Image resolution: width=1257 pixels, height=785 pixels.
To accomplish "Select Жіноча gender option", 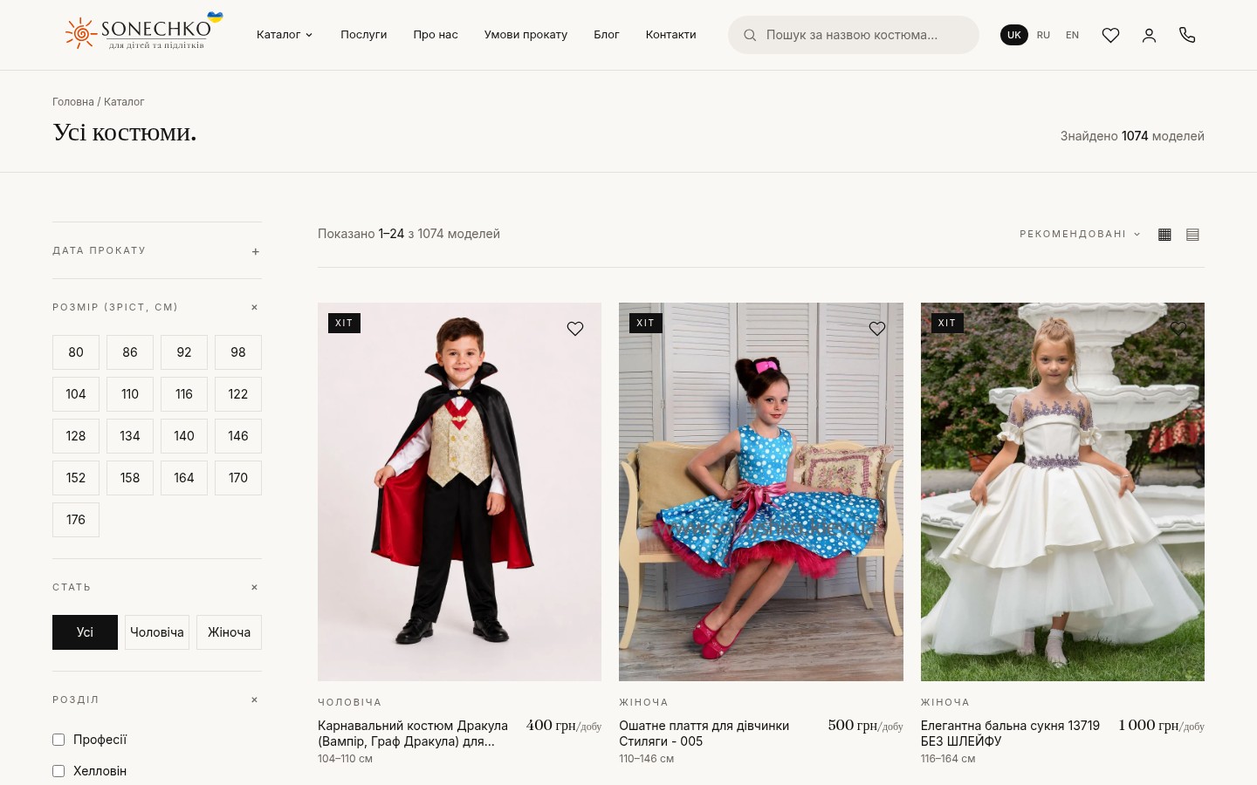I will point(229,632).
